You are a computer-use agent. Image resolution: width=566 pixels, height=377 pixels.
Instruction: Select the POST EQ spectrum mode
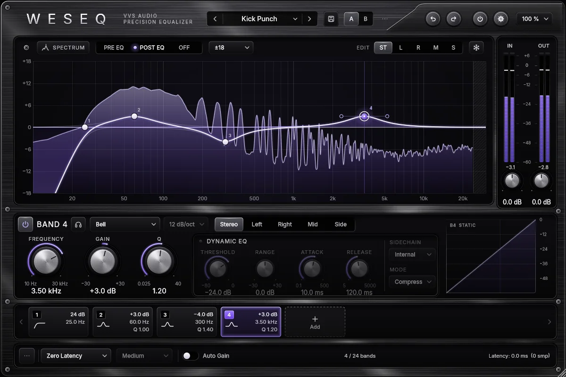149,48
